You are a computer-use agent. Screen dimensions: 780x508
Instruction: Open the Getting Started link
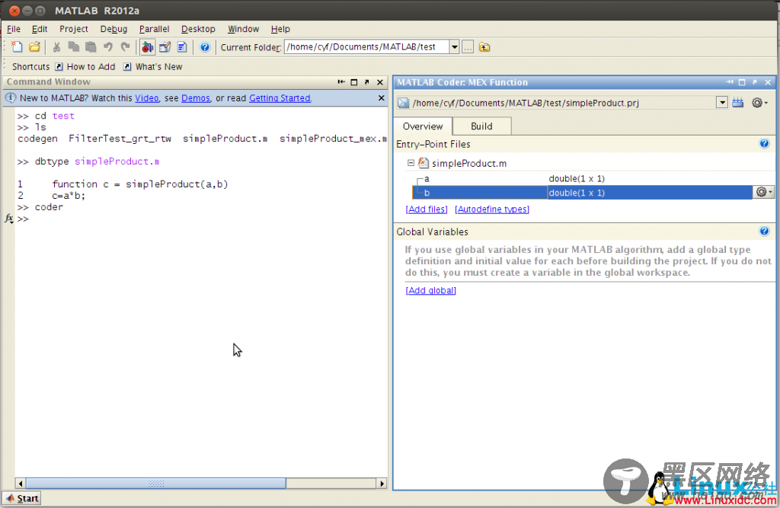click(280, 98)
